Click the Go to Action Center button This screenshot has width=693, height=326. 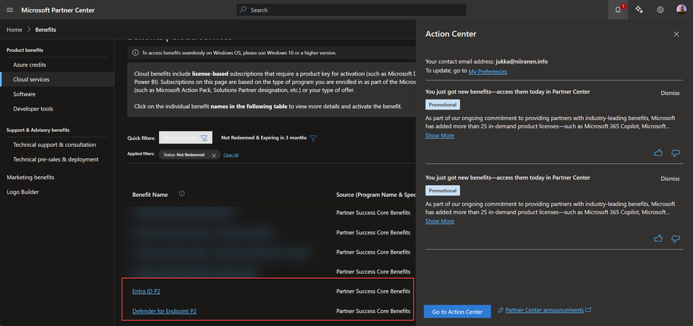click(x=457, y=311)
